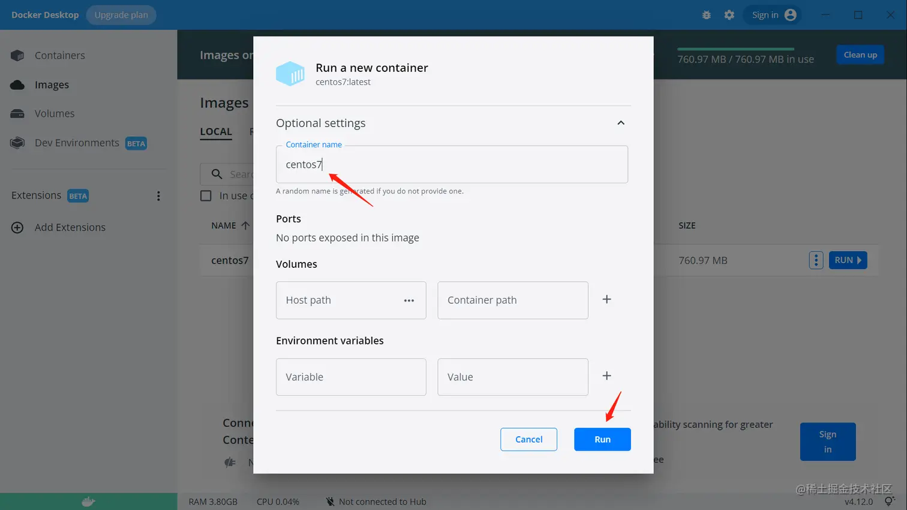Open the troubleshoot bug icon

click(x=707, y=15)
